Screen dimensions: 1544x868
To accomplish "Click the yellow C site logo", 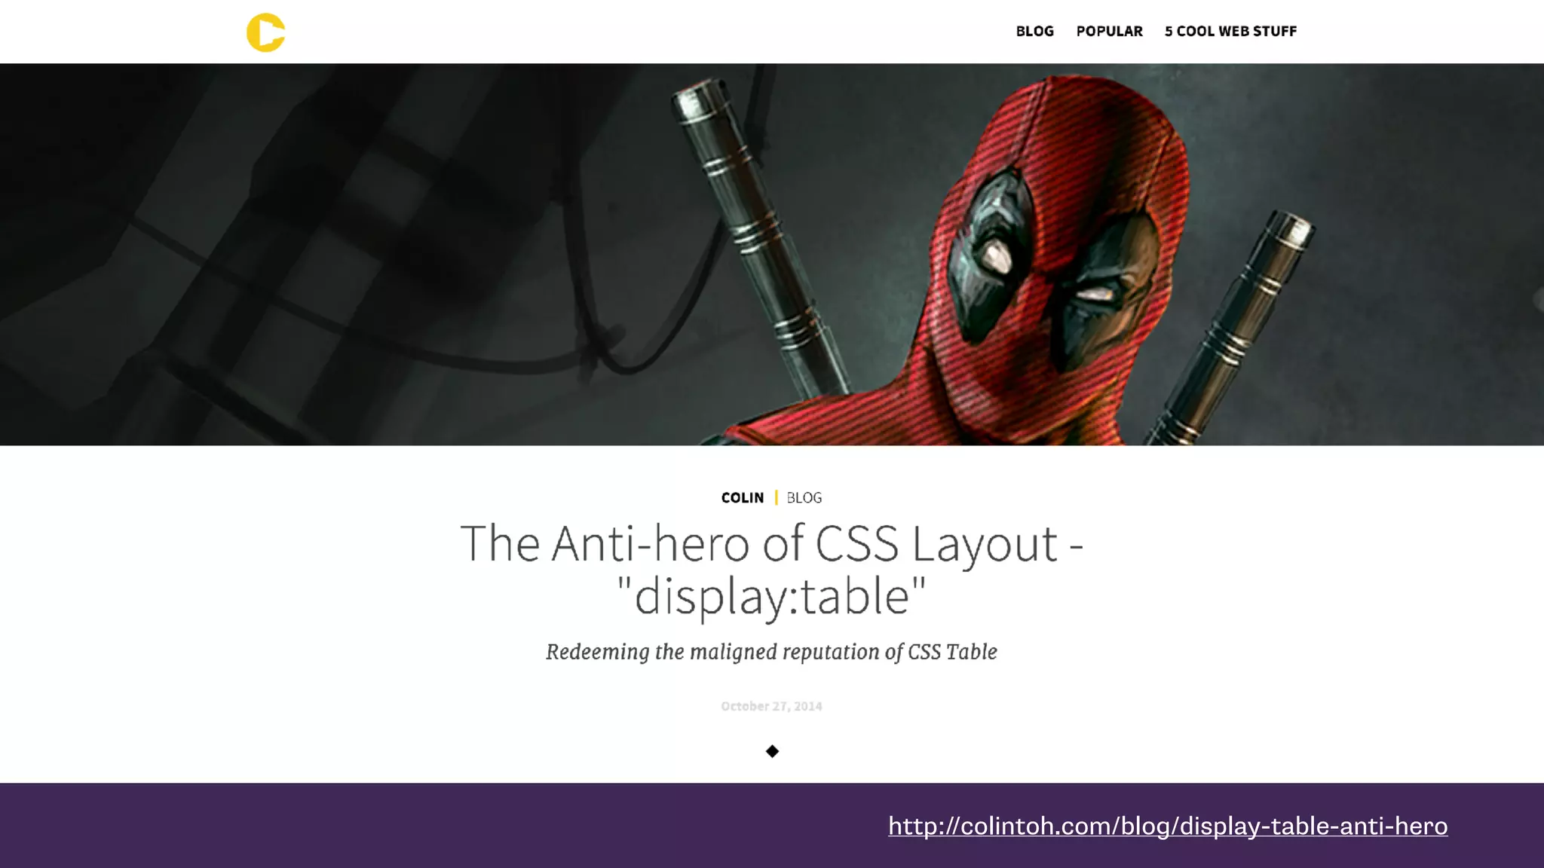I will 265,32.
